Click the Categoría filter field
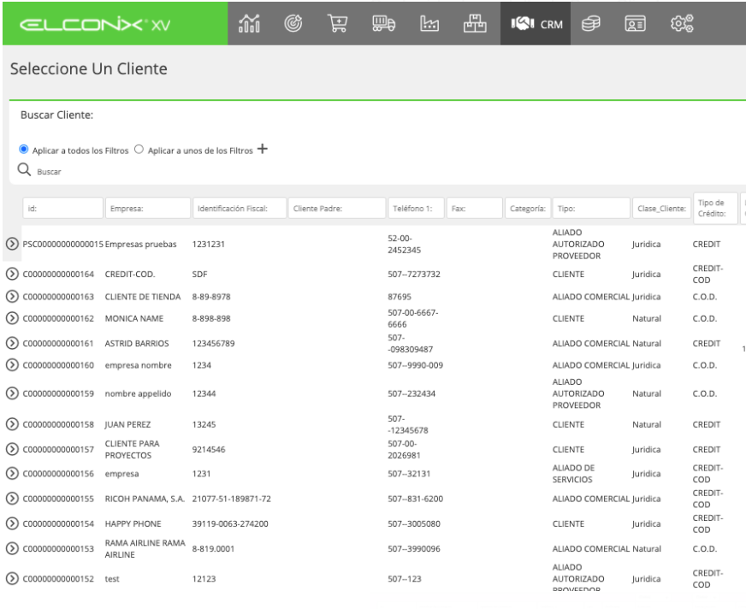This screenshot has width=746, height=609. [x=528, y=208]
